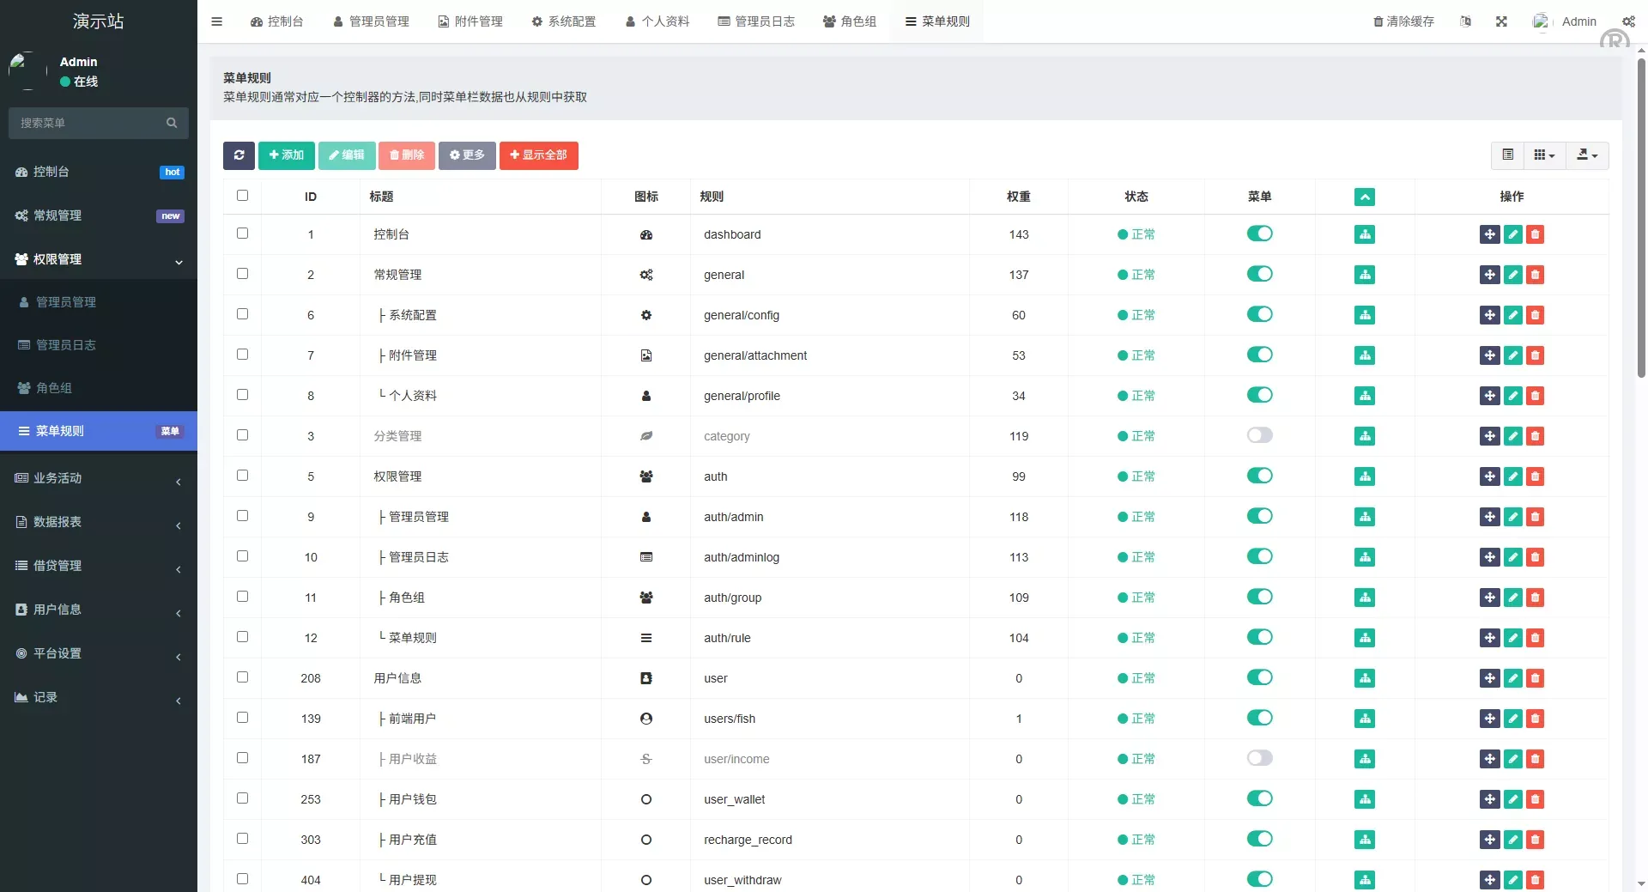1648x892 pixels.
Task: Click inside the 搜索菜单 search field
Action: point(86,123)
